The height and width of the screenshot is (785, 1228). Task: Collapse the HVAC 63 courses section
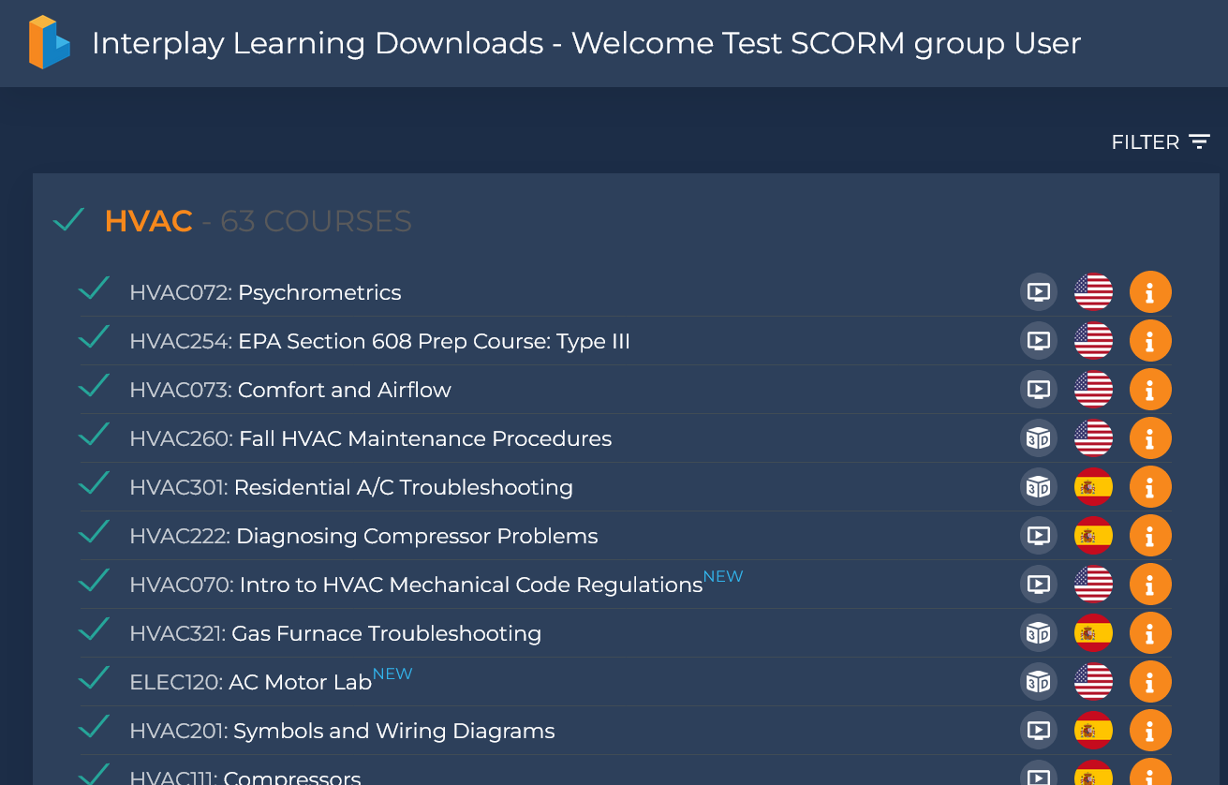coord(258,221)
